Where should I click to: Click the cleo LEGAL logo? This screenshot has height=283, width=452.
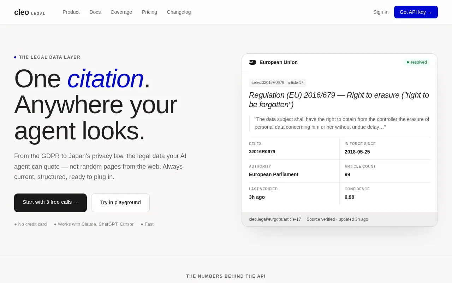pos(30,12)
